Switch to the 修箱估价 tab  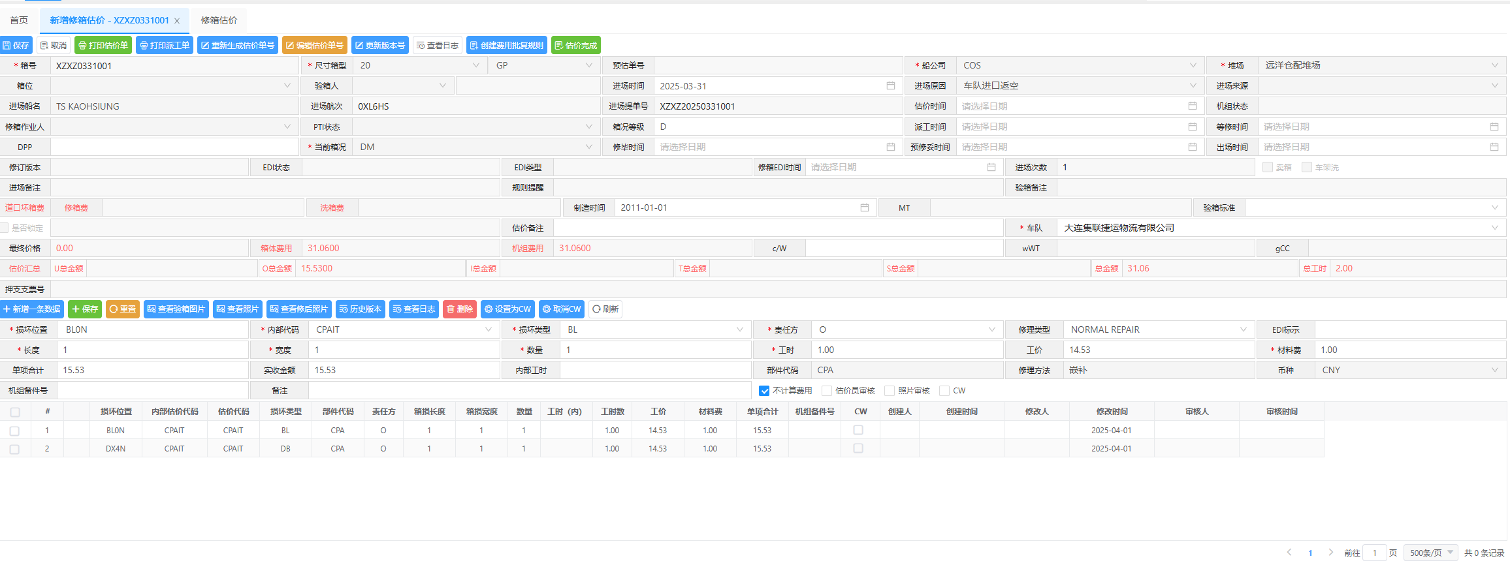pos(219,20)
